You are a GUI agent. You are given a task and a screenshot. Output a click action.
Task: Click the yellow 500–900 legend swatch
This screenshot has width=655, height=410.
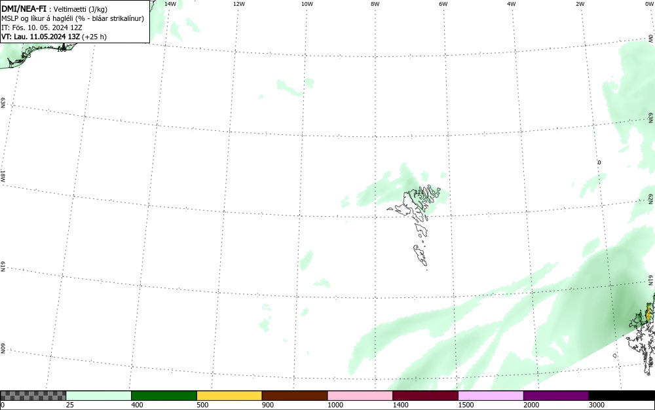click(229, 396)
